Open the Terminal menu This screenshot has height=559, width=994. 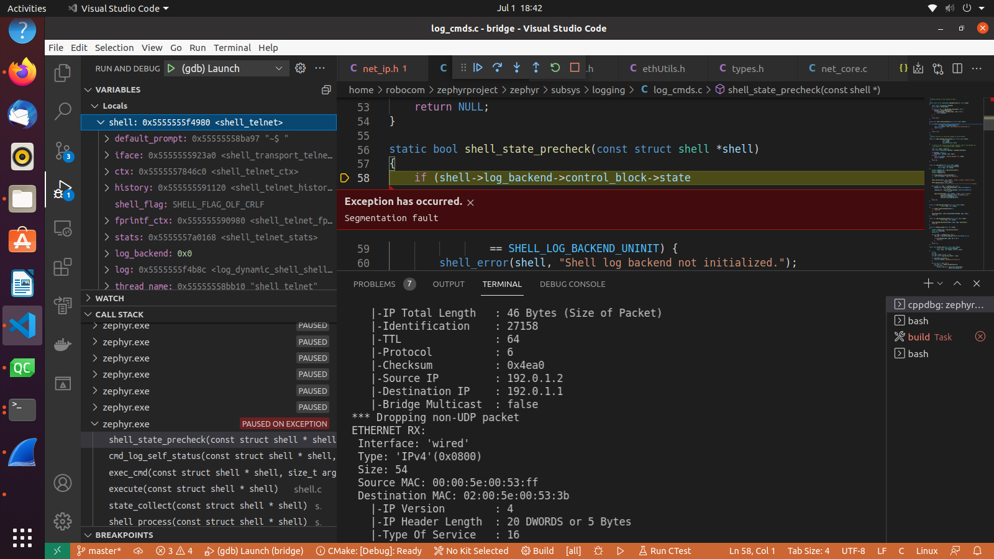pyautogui.click(x=232, y=47)
